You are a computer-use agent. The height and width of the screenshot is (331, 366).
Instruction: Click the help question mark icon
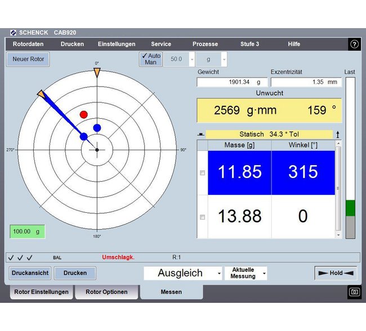(x=354, y=44)
